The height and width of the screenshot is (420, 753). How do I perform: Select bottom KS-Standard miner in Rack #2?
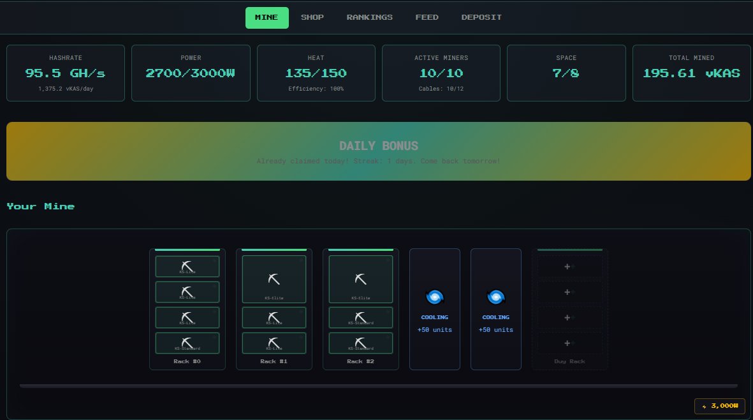[361, 343]
